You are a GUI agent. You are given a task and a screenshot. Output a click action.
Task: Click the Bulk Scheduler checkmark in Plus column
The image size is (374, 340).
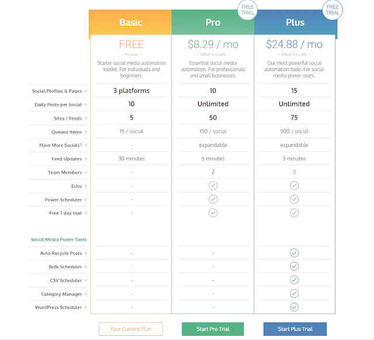click(294, 266)
